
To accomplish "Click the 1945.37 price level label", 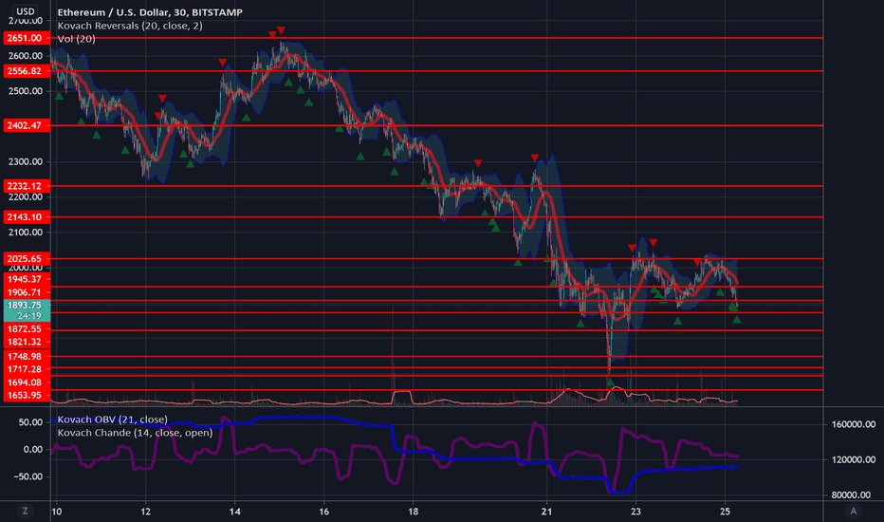I will tap(27, 279).
